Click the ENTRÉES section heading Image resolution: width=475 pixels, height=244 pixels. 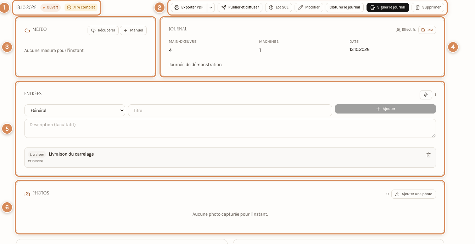tap(33, 94)
